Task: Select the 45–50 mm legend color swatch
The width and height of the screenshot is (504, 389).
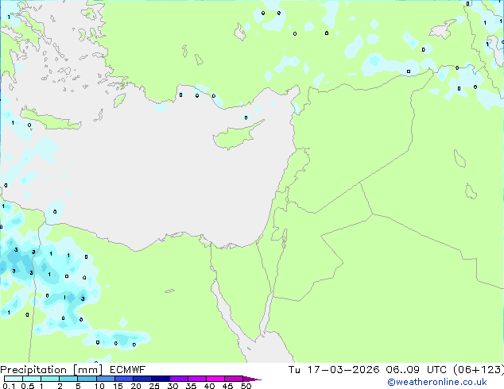Action: point(234,379)
